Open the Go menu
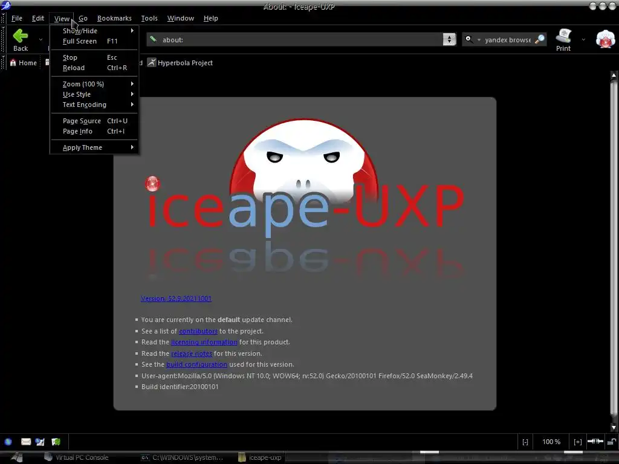The image size is (619, 464). coord(83,18)
